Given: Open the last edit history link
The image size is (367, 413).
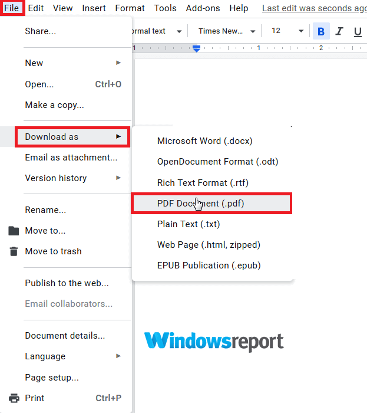Looking at the screenshot, I should 315,8.
